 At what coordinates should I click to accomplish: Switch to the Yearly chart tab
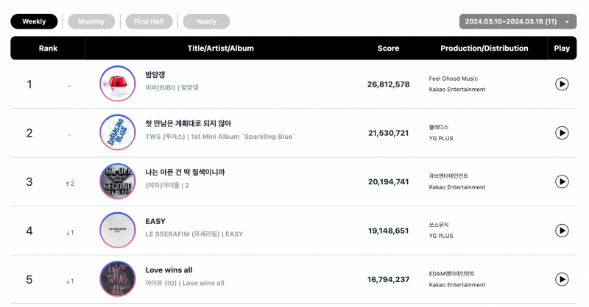click(206, 21)
